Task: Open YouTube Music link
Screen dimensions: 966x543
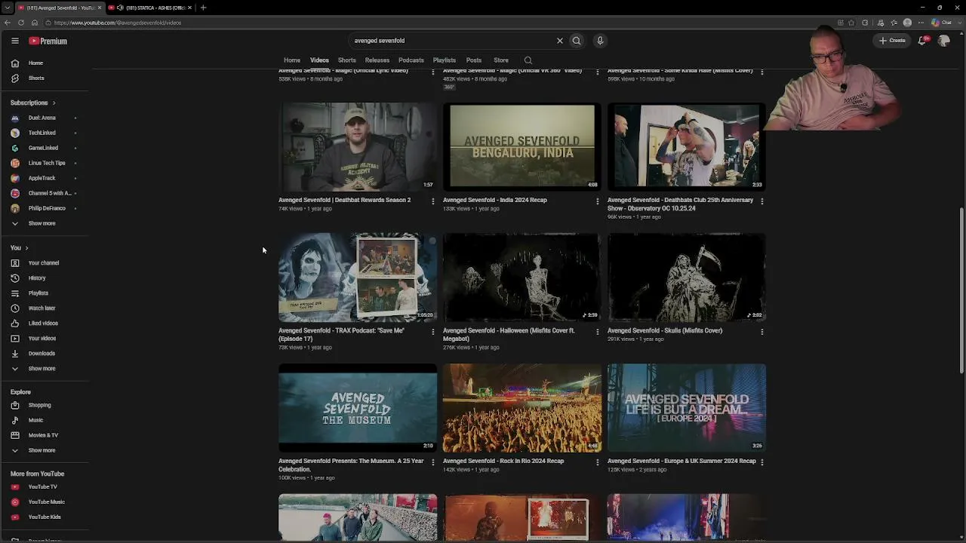Action: [45, 502]
